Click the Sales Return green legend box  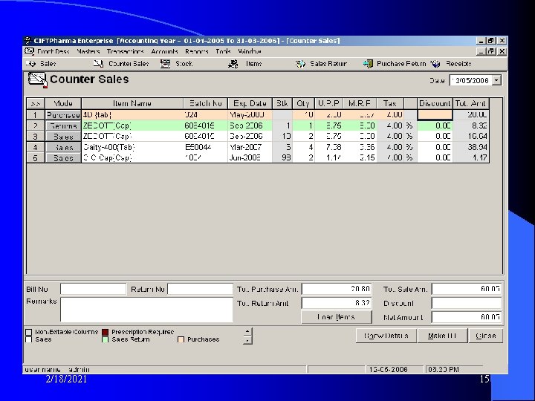pyautogui.click(x=106, y=339)
